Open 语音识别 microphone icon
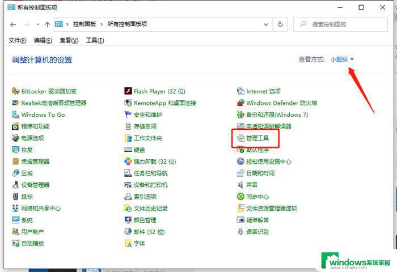The width and height of the screenshot is (397, 272). pyautogui.click(x=240, y=232)
